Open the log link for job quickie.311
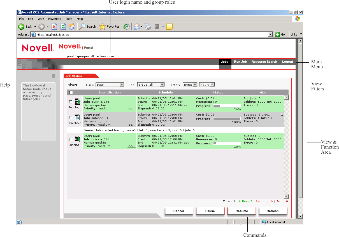Image resolution: width=339 pixels, height=237 pixels. 131,146
